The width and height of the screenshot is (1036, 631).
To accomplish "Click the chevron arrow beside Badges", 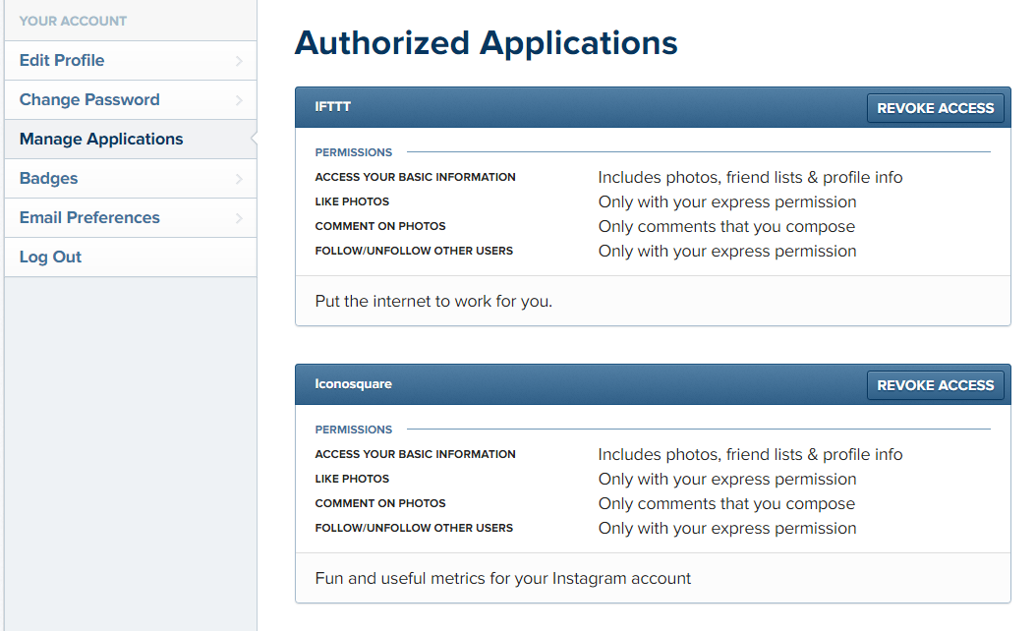I will pos(239,179).
